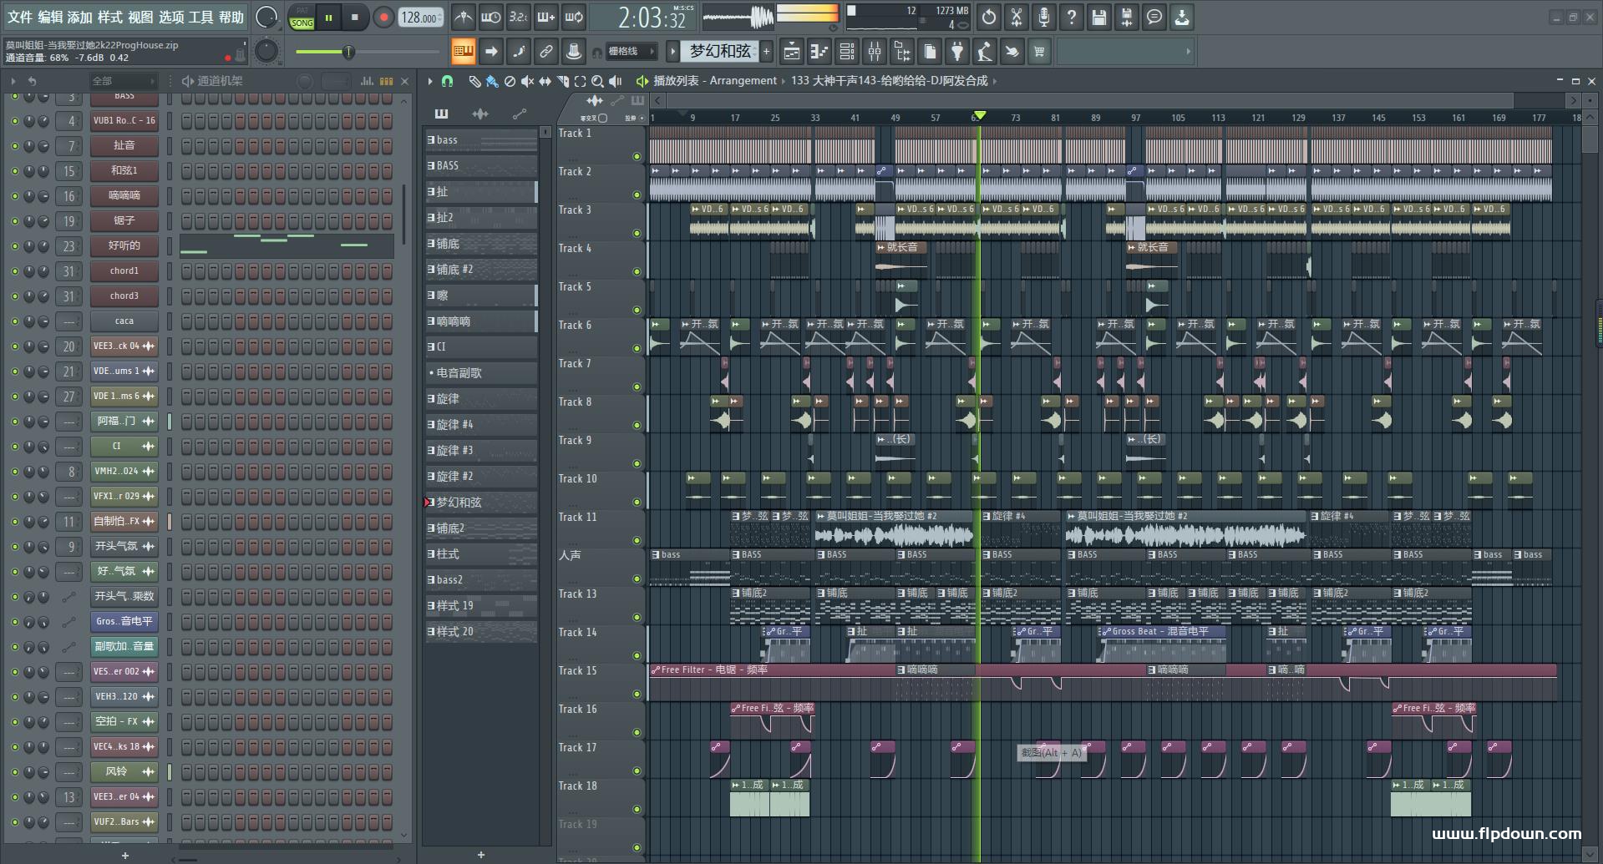Toggle the countdown before recording icon
Viewport: 1603px width, 864px height.
(518, 17)
